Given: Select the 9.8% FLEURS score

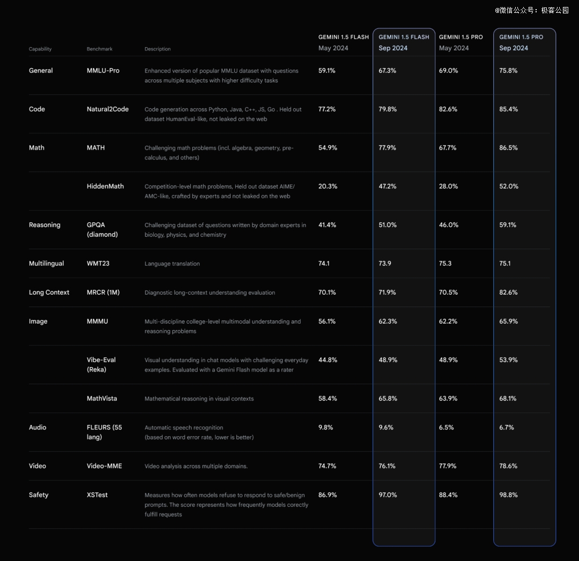Looking at the screenshot, I should coord(325,428).
